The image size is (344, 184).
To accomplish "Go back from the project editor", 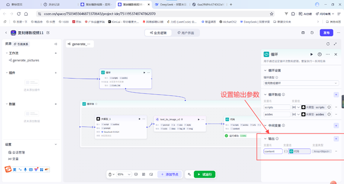I will pyautogui.click(x=6, y=33).
